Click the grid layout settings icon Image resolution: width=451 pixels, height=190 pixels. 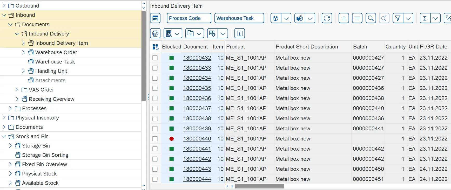(212, 33)
